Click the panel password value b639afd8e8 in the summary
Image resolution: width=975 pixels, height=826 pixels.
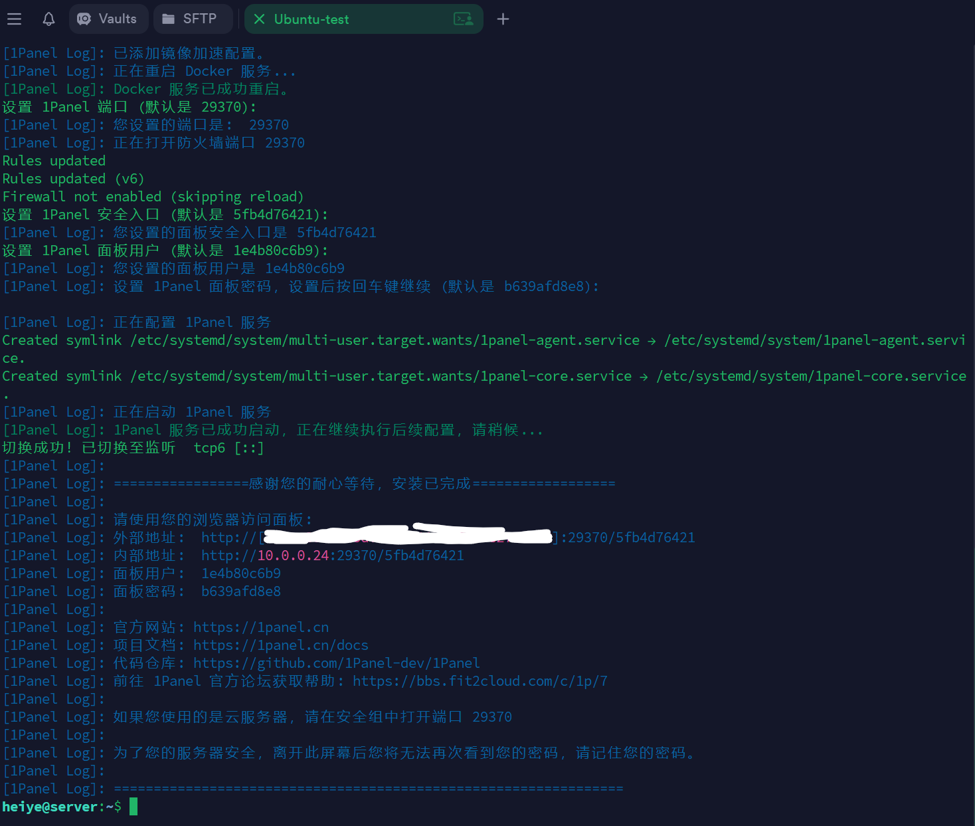coord(240,591)
